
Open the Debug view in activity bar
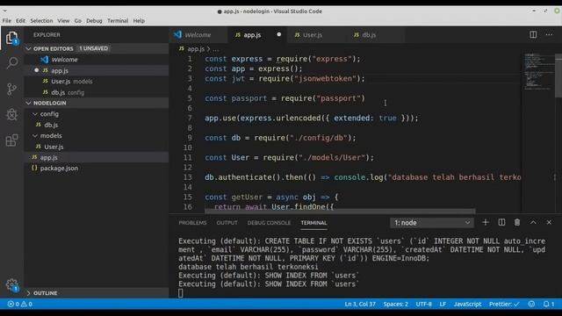point(11,115)
